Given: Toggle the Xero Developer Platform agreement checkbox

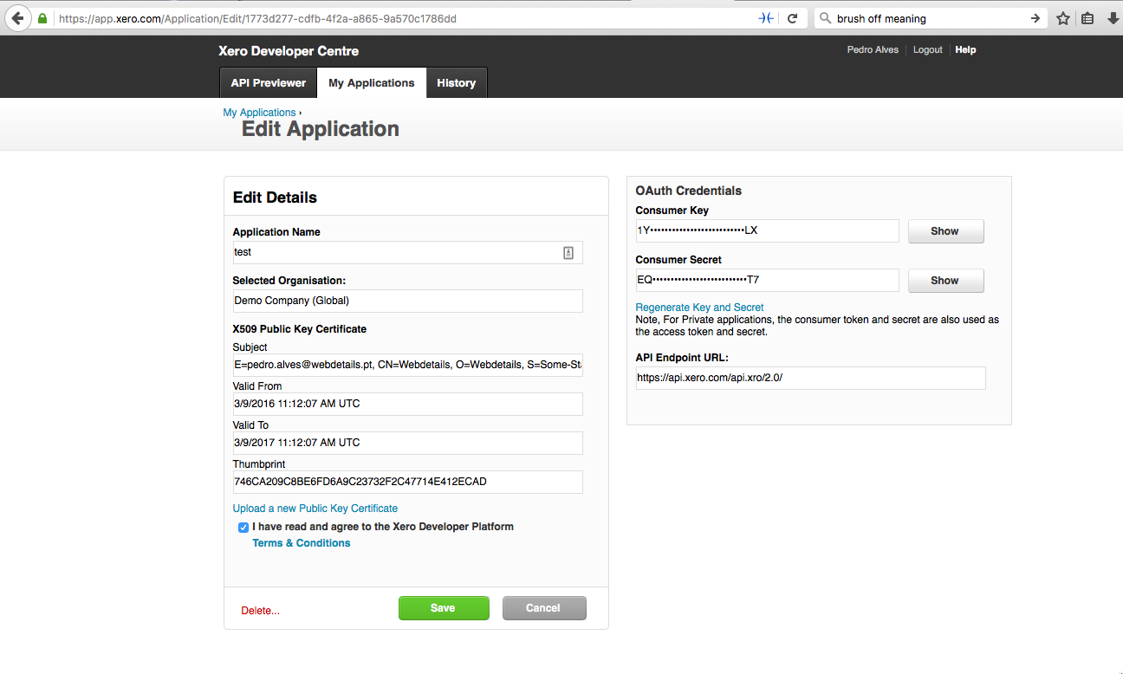Looking at the screenshot, I should pyautogui.click(x=243, y=527).
